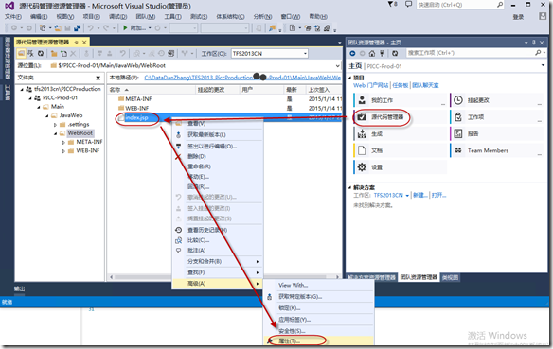
Task: Choose 获取特定版本(G) in submenu
Action: [x=318, y=297]
